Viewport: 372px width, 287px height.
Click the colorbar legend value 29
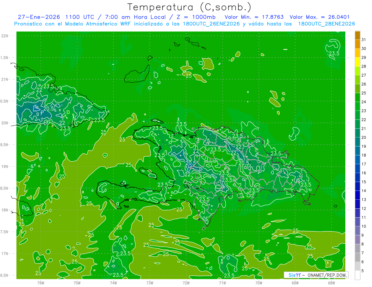tap(364, 57)
